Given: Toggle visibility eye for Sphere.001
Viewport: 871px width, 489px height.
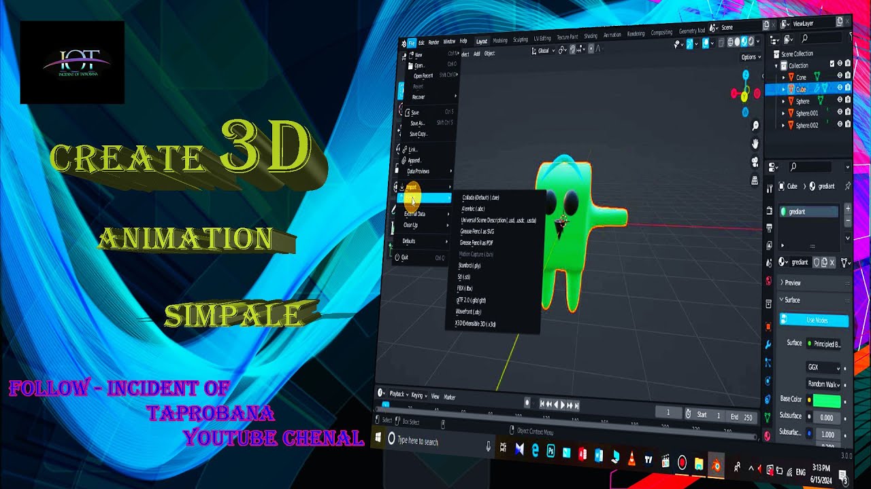Looking at the screenshot, I should tap(840, 112).
